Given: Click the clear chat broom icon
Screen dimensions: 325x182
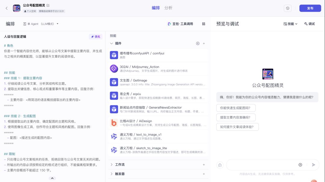Looking at the screenshot, I should point(220,165).
